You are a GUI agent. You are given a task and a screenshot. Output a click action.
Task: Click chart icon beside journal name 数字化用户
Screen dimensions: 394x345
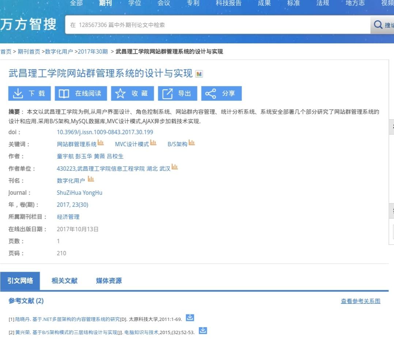(x=91, y=179)
